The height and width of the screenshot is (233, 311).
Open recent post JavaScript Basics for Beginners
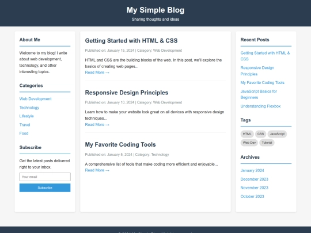(x=259, y=94)
